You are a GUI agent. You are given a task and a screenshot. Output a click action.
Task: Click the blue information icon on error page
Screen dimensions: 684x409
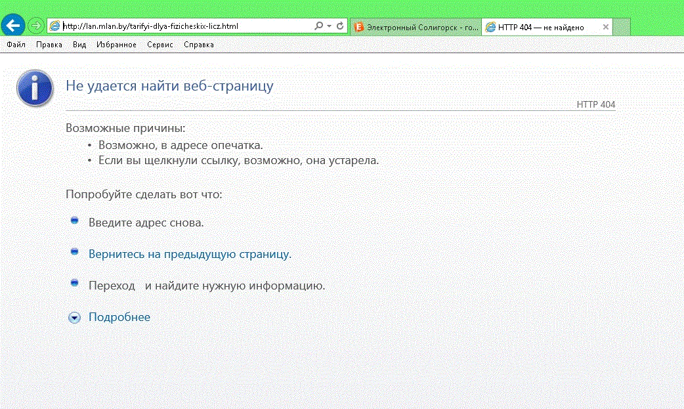coord(35,88)
